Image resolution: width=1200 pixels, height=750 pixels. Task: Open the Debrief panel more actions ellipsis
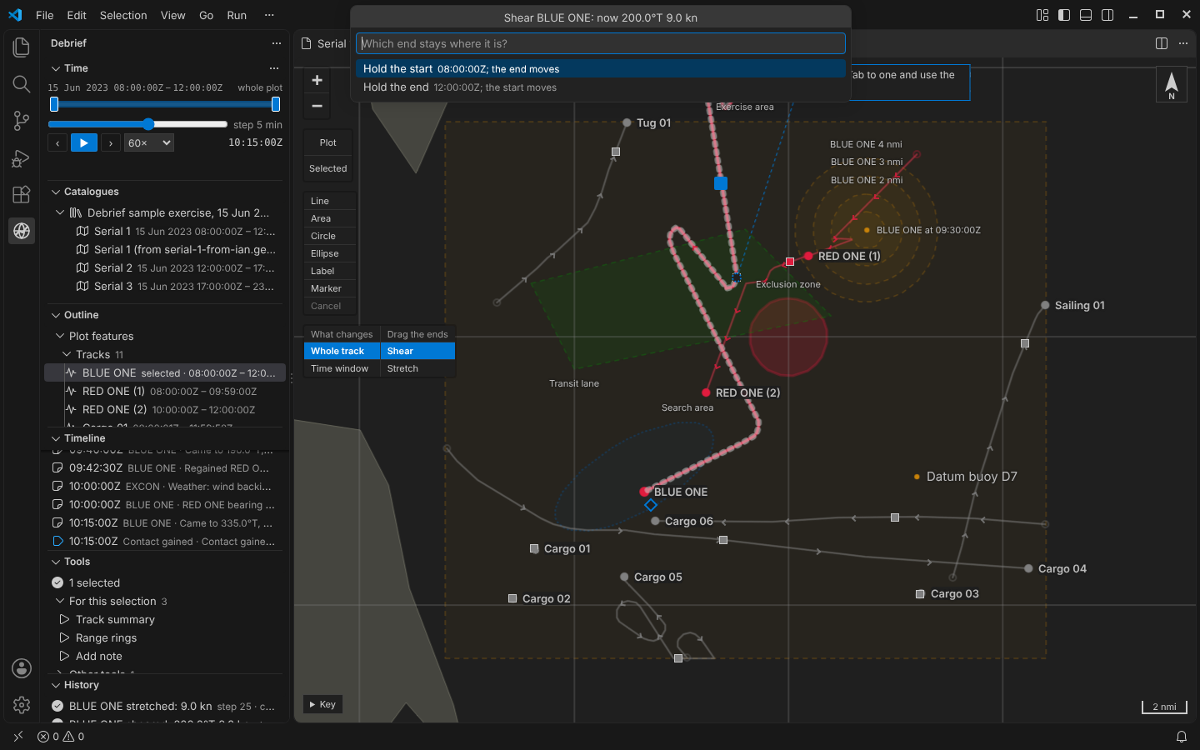tap(277, 43)
